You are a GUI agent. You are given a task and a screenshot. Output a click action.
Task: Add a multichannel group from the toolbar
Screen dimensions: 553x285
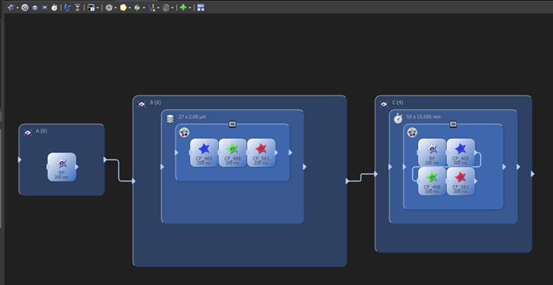point(25,7)
